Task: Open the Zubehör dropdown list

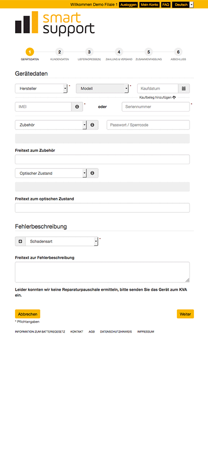Action: click(51, 125)
